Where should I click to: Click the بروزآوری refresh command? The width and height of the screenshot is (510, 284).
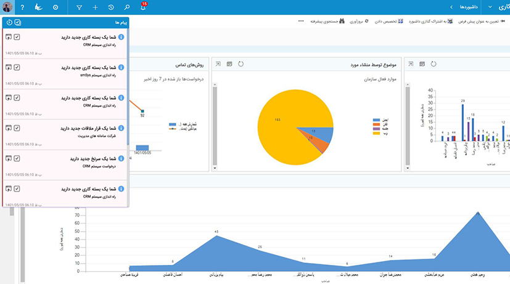[x=356, y=22]
